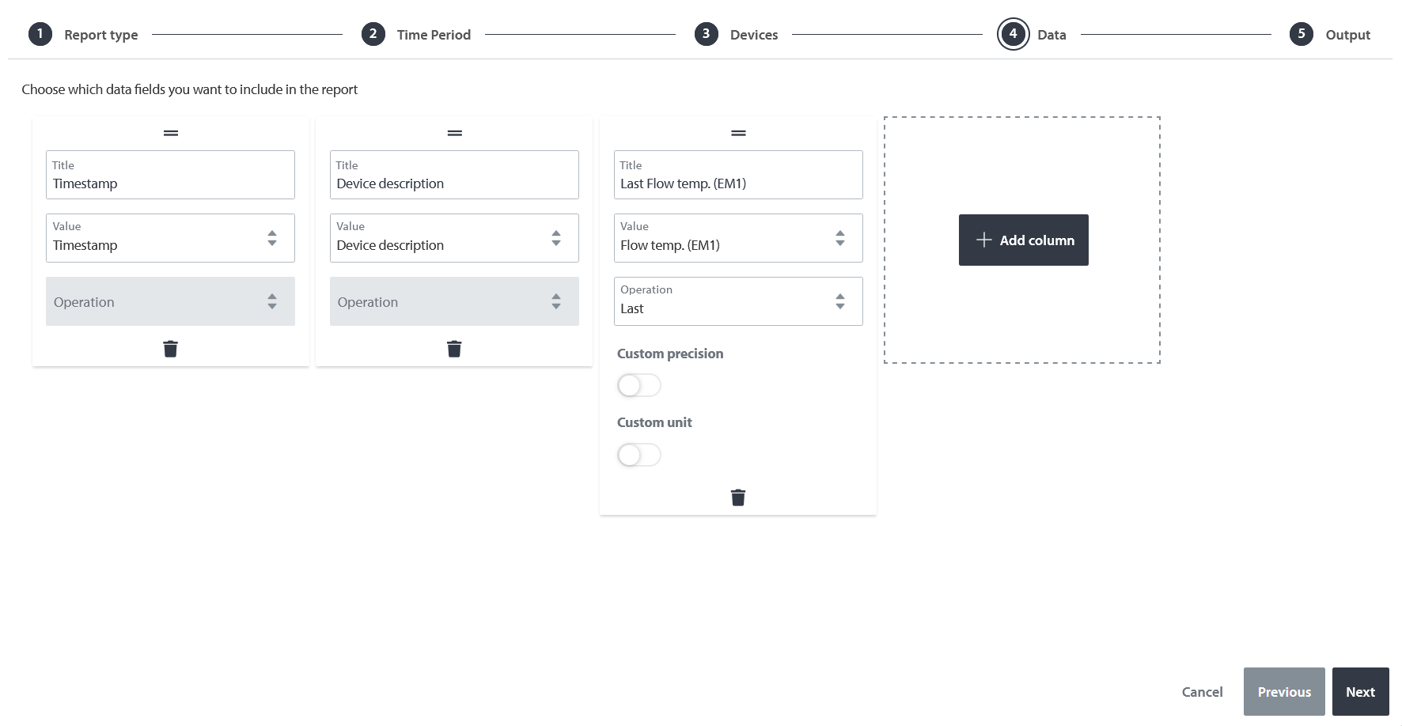Viewport: 1402px width, 726px height.
Task: Click the plus icon inside Add column
Action: pyautogui.click(x=983, y=240)
